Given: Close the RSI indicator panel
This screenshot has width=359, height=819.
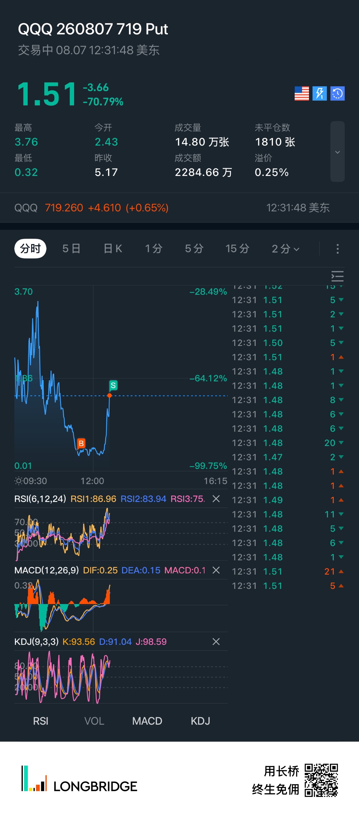Looking at the screenshot, I should pyautogui.click(x=216, y=499).
